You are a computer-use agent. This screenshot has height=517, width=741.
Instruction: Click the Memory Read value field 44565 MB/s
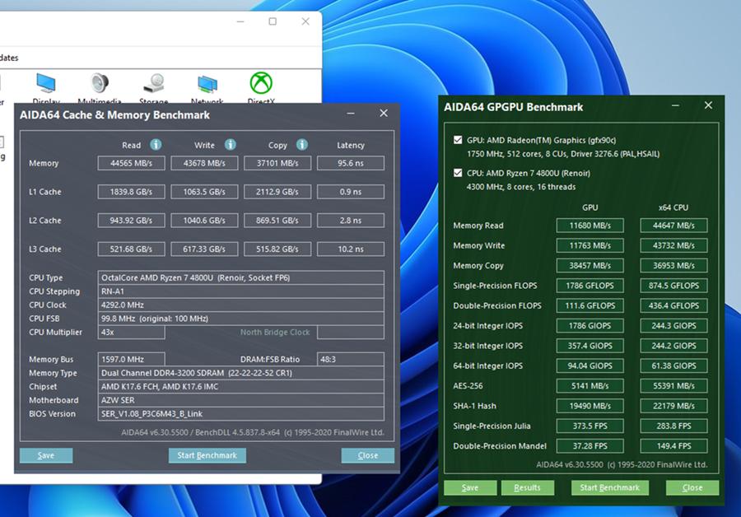click(x=131, y=163)
